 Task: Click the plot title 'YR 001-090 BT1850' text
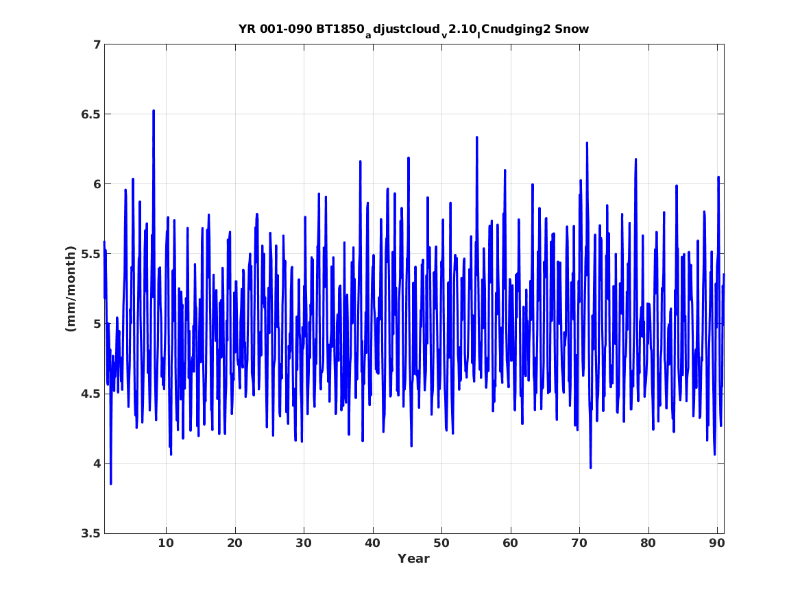coord(301,29)
